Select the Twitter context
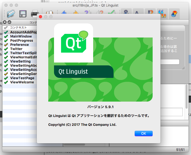Image resolution: width=191 pixels, height=155 pixels. [20, 49]
